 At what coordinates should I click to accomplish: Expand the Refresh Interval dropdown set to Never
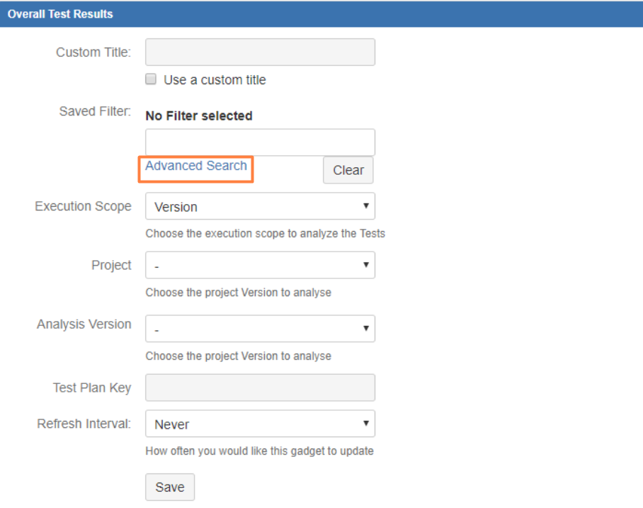point(260,424)
